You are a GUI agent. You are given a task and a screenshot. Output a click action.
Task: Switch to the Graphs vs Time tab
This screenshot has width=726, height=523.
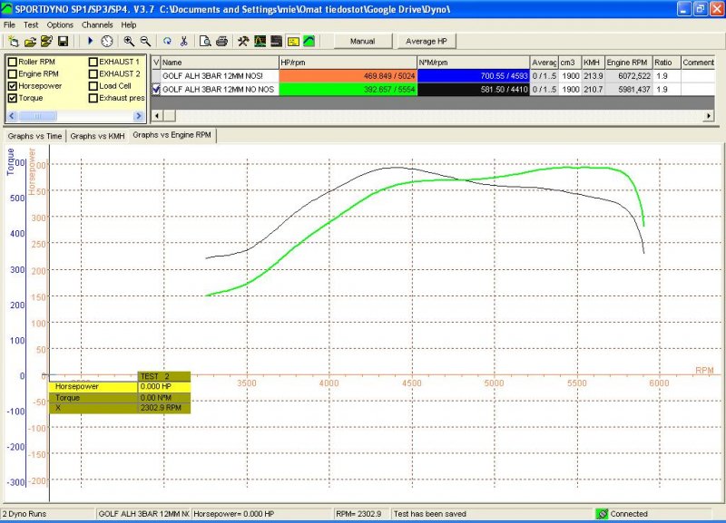click(x=34, y=136)
